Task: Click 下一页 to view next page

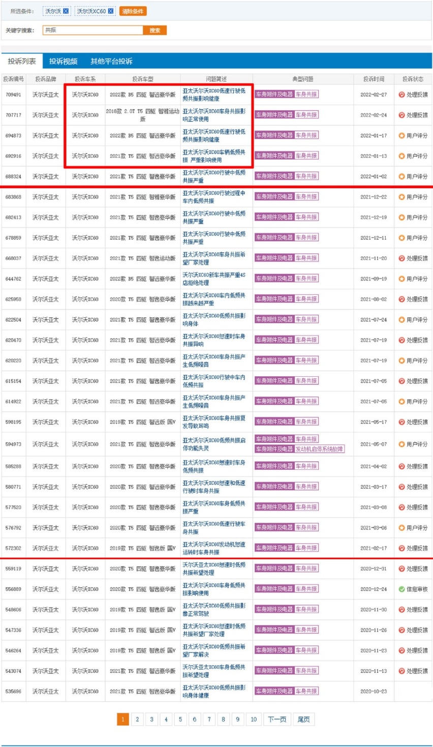Action: tap(277, 719)
